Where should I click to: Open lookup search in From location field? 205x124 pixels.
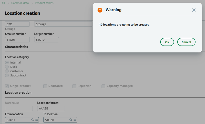coord(33,120)
